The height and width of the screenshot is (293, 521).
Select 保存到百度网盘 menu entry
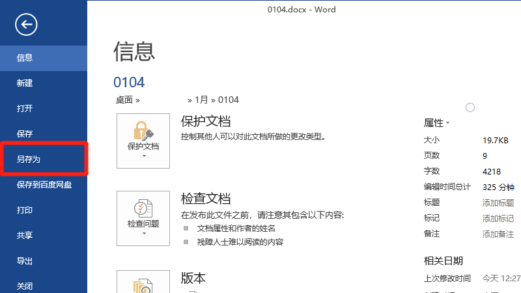click(x=44, y=185)
